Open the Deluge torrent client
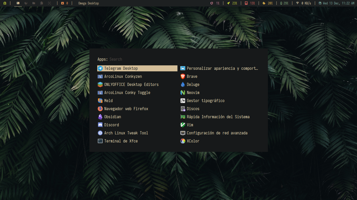The height and width of the screenshot is (200, 357). coord(193,84)
